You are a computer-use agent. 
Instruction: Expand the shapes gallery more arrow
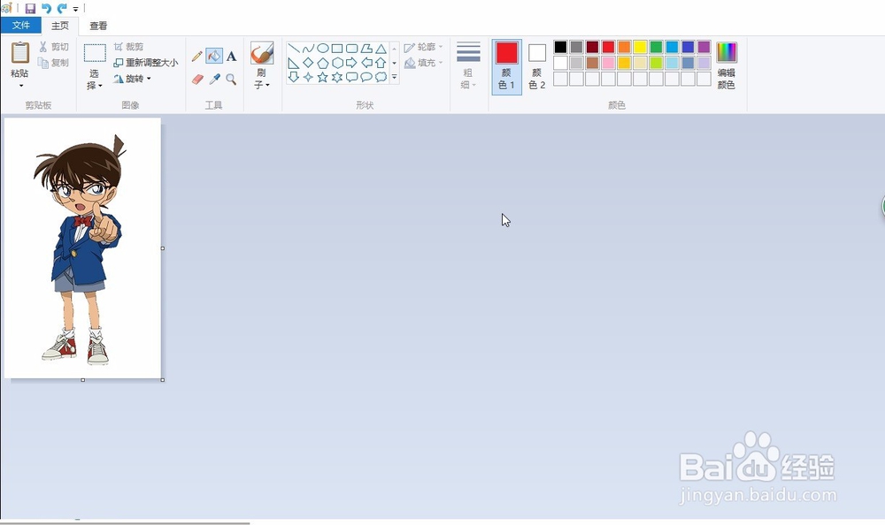click(395, 77)
